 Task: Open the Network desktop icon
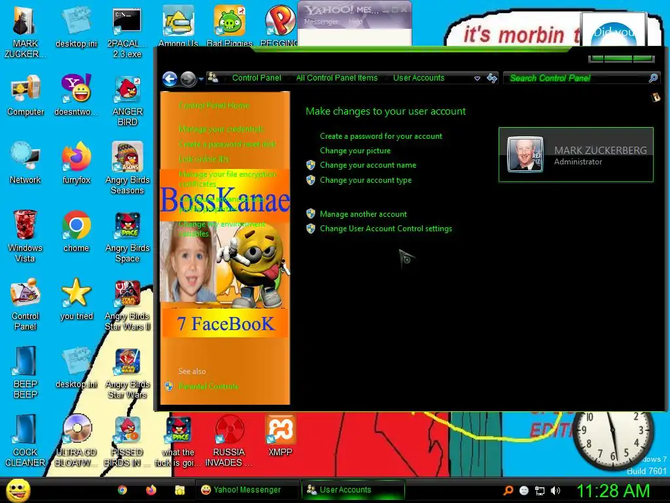coord(26,163)
